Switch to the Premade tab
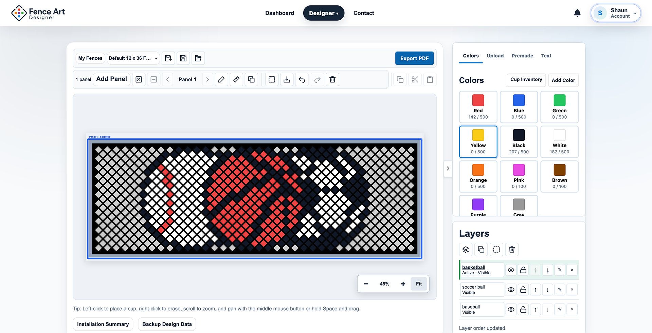 [522, 56]
